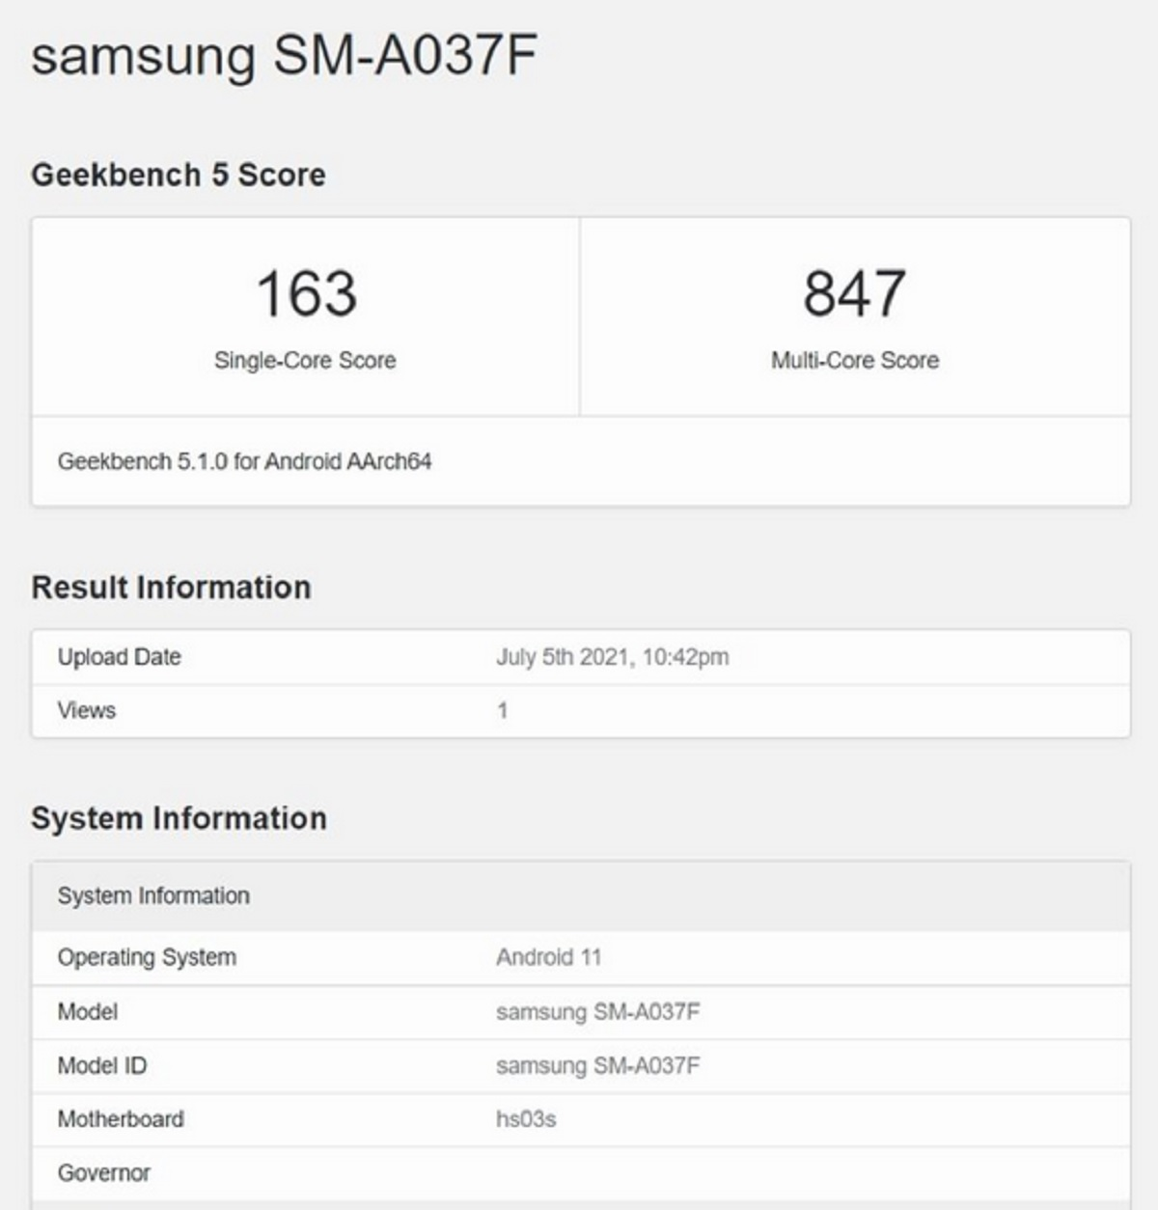Click the 'Views' row label
Image resolution: width=1158 pixels, height=1210 pixels.
pos(87,710)
